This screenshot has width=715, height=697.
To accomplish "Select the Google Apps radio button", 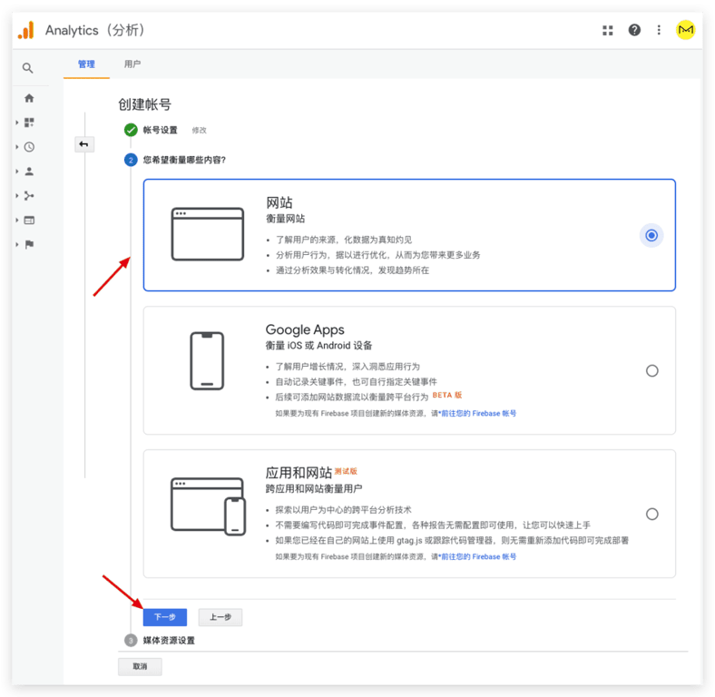I will 651,370.
